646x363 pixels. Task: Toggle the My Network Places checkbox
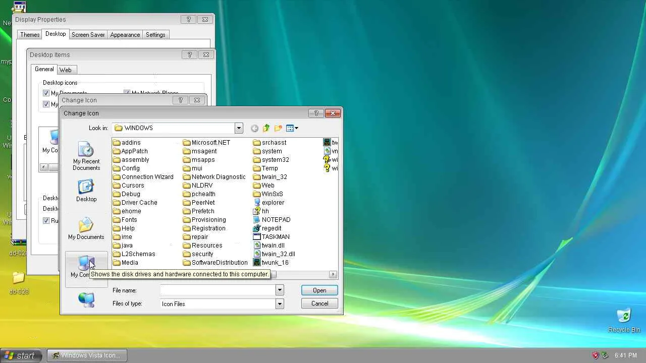point(127,93)
